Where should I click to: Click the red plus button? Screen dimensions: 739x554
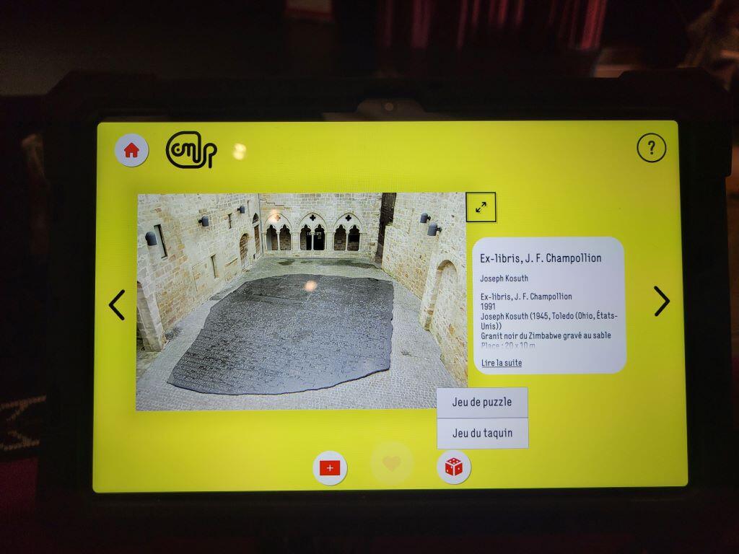[331, 467]
